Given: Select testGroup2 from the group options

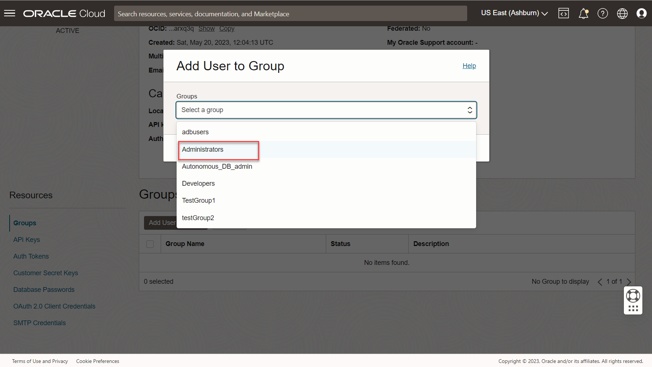Looking at the screenshot, I should (198, 218).
